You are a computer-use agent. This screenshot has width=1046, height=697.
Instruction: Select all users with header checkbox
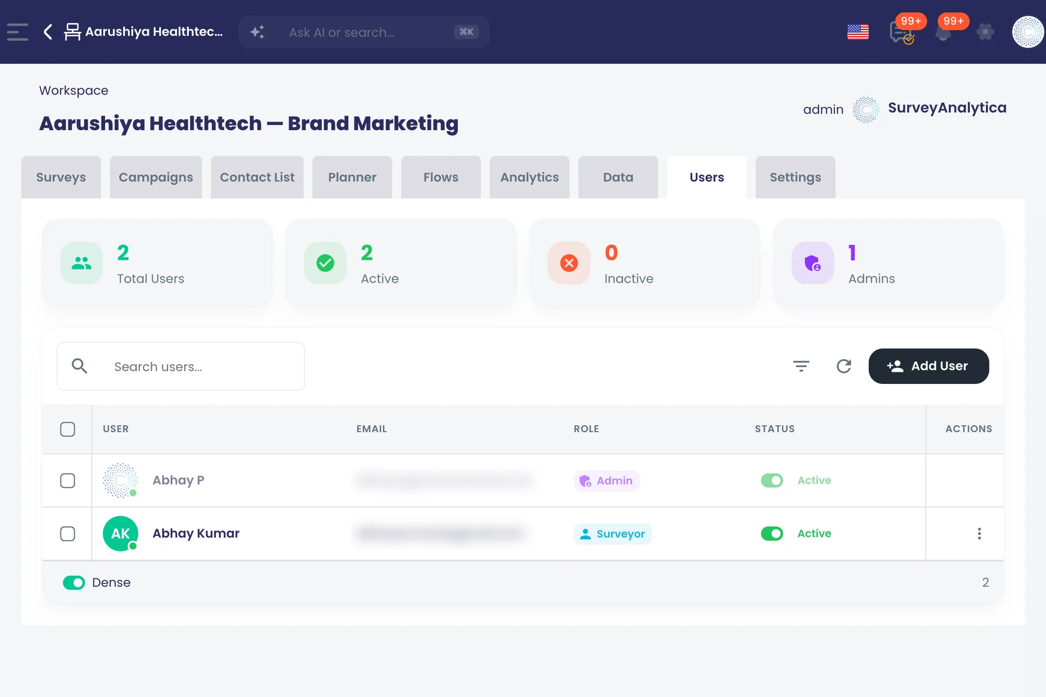point(67,429)
